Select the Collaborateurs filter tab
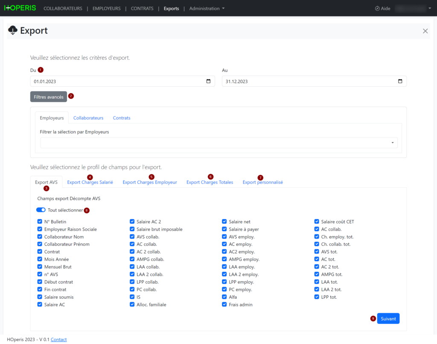 88,118
